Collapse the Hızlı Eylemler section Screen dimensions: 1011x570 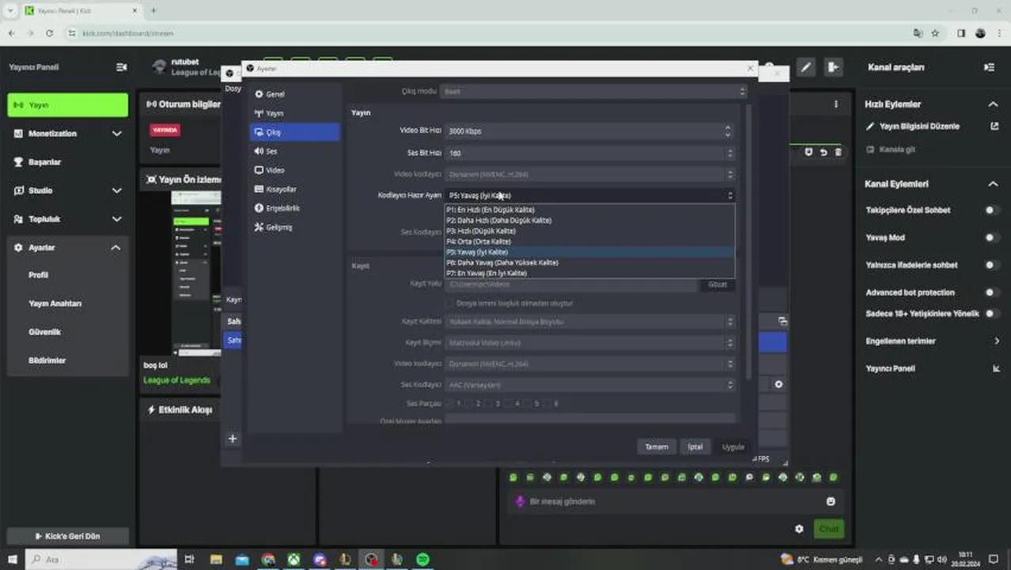click(993, 104)
